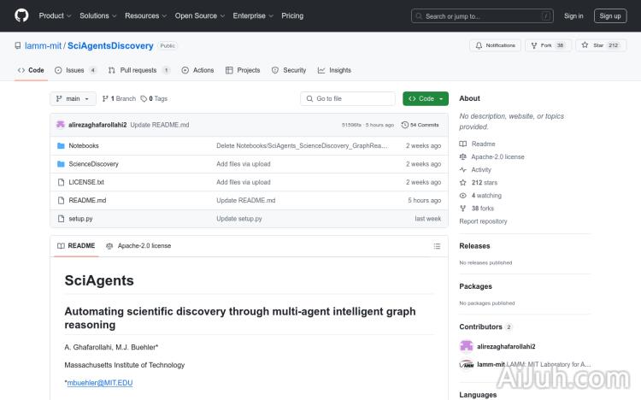Open the LICENSE.txt file

(86, 182)
